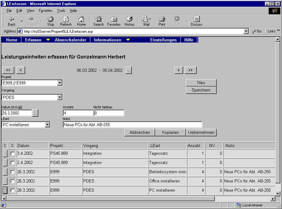Open the Vorgang dropdown showing PDES

60,97
